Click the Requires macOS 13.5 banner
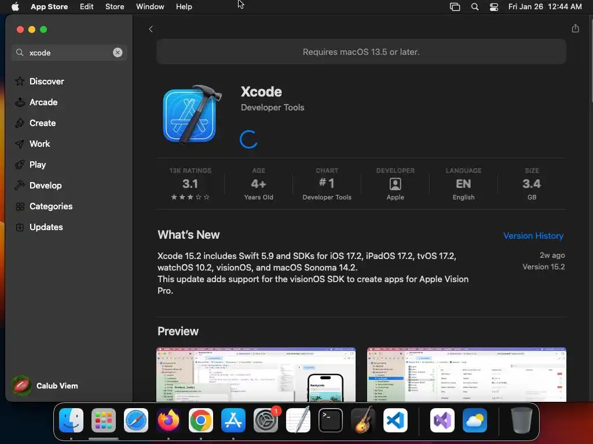593x444 pixels. tap(361, 51)
